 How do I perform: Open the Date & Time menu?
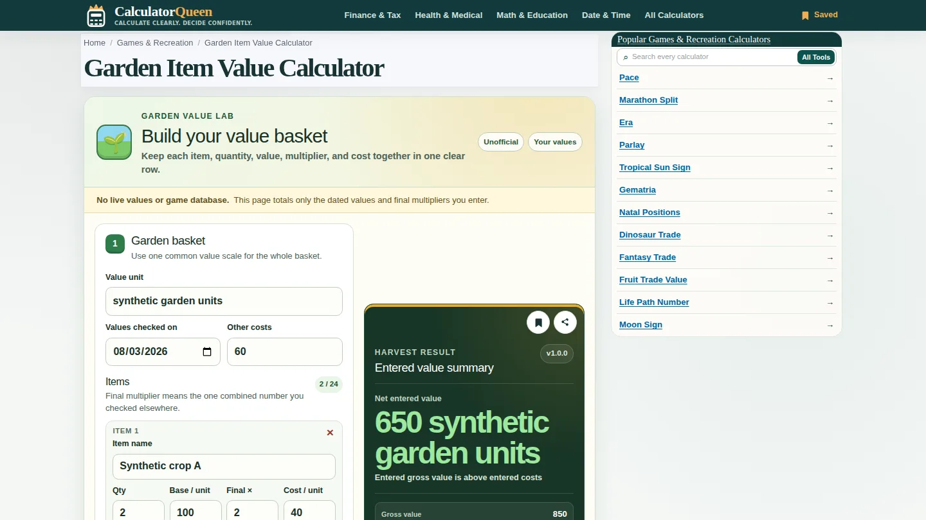(606, 15)
